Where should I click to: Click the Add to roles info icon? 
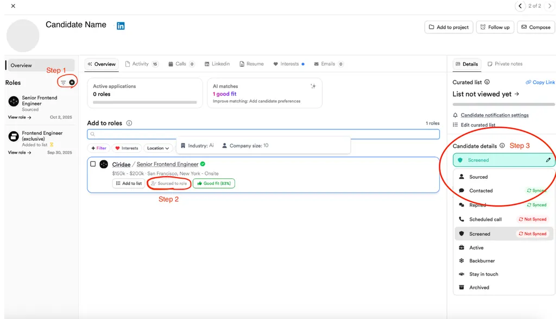click(129, 123)
